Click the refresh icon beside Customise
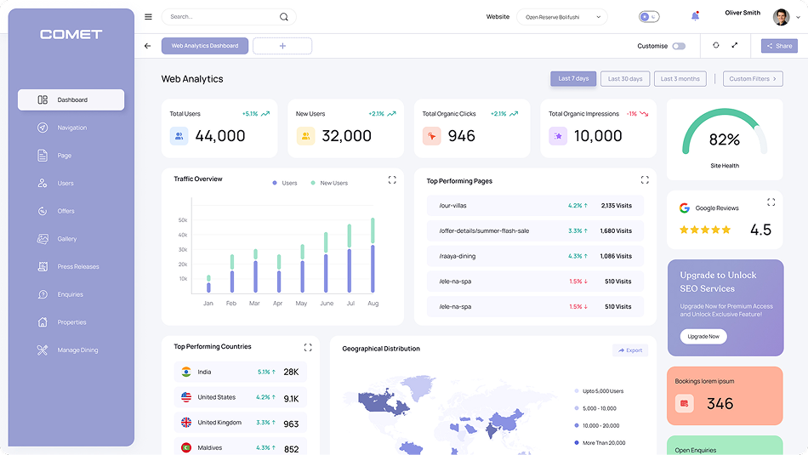This screenshot has width=808, height=455. tap(715, 46)
